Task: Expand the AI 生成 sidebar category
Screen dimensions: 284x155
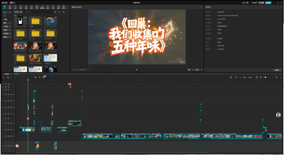Action: 7,26
